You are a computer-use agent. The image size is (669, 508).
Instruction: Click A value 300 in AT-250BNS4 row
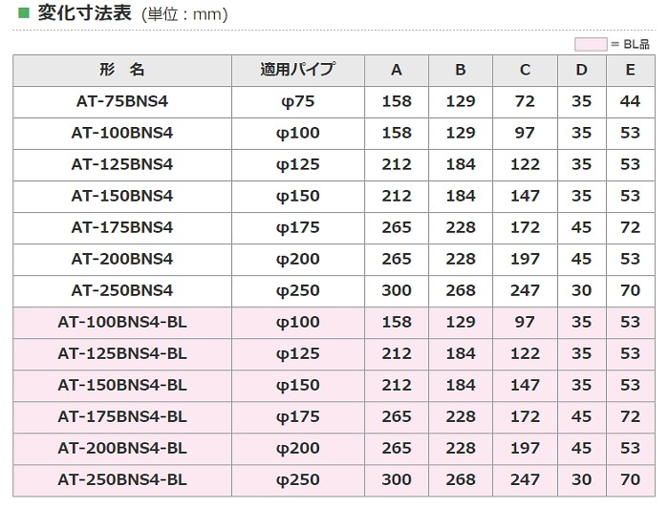click(x=397, y=290)
